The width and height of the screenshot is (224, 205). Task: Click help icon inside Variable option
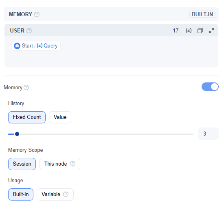(x=66, y=194)
